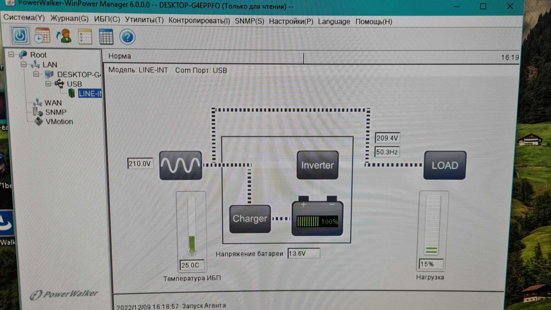The image size is (551, 310).
Task: Collapse the USB tree node
Action: 48,83
